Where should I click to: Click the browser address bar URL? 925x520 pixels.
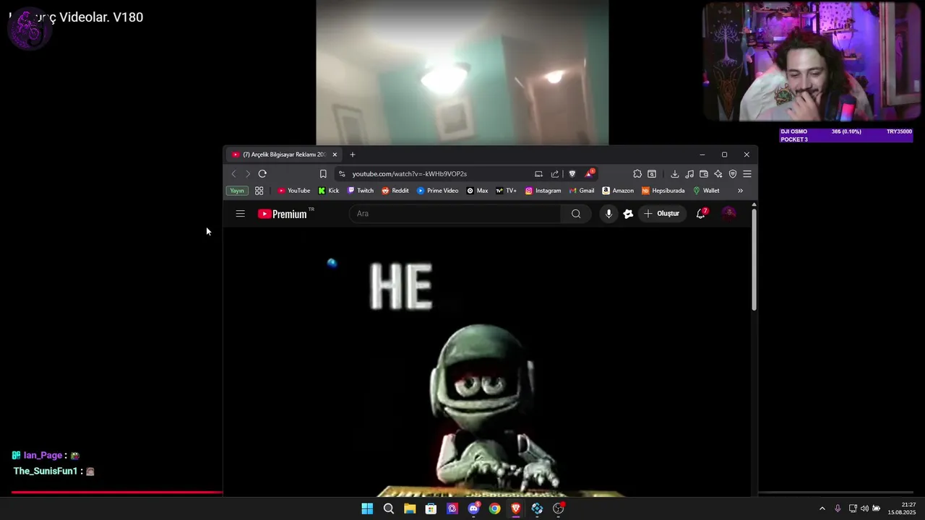[x=409, y=173]
